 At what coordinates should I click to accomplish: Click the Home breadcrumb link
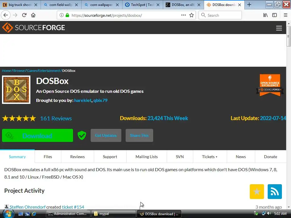7,71
